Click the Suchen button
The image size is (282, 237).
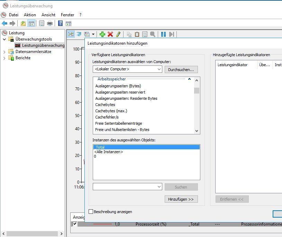point(181,187)
